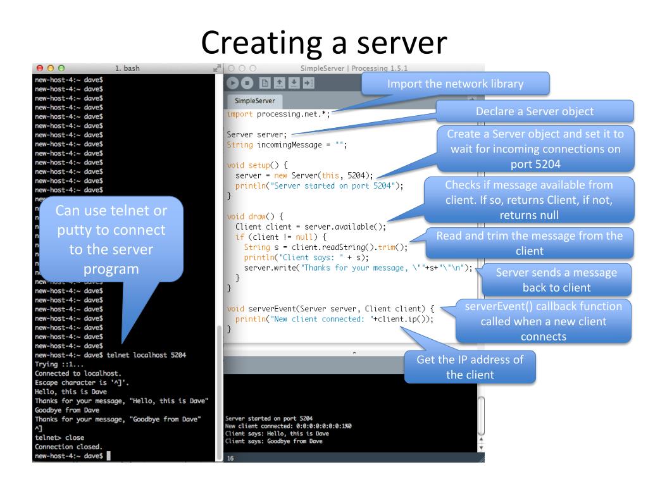648x486 pixels.
Task: Run the SimpleServer sketch with the Run button
Action: coord(233,83)
